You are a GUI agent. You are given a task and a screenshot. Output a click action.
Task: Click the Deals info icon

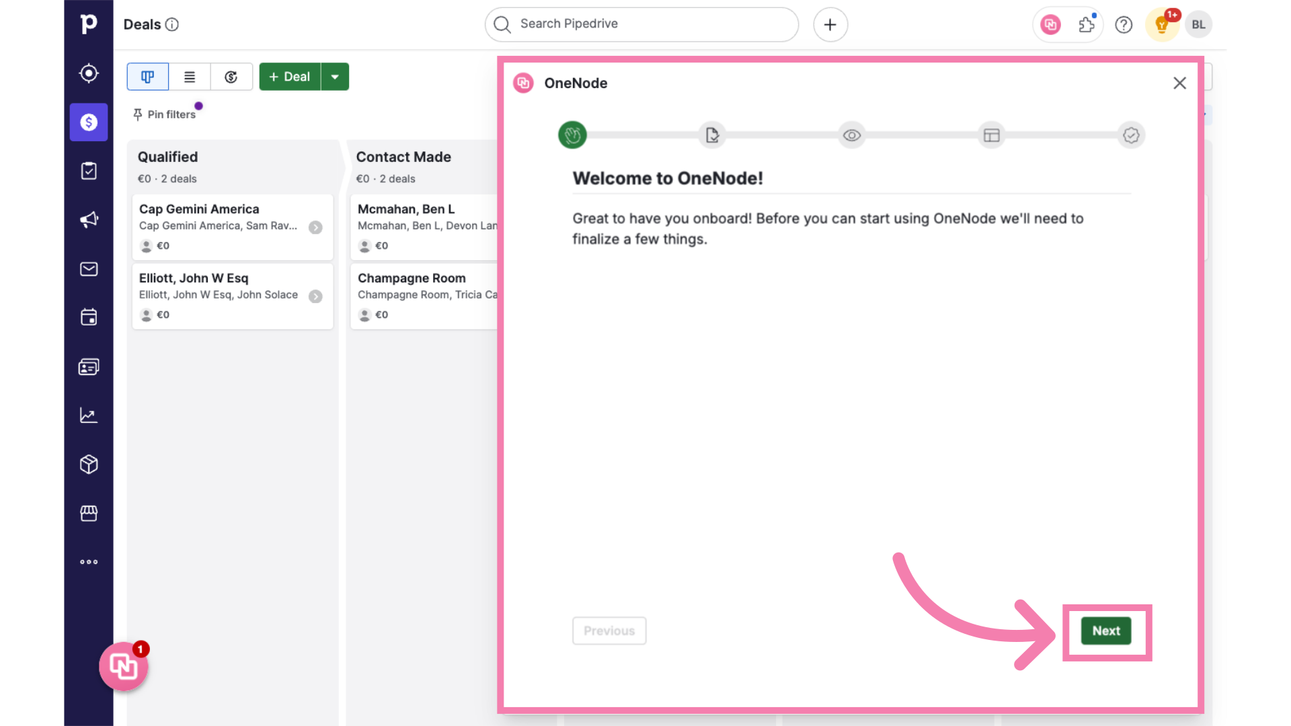pos(172,25)
